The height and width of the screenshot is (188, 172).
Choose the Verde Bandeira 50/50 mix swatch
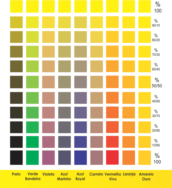pos(32,82)
